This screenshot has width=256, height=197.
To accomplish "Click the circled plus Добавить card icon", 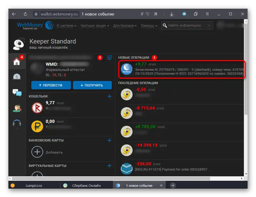I will [37, 152].
